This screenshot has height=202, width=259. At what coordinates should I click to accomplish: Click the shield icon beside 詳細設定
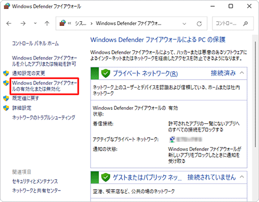pyautogui.click(x=6, y=108)
